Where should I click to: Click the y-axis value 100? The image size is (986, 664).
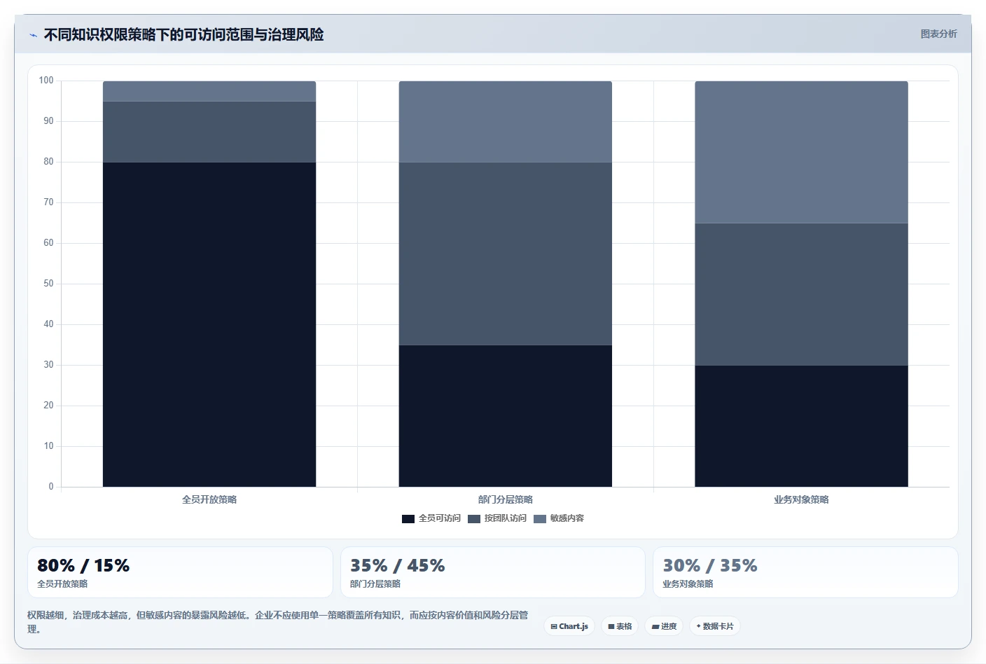[46, 81]
